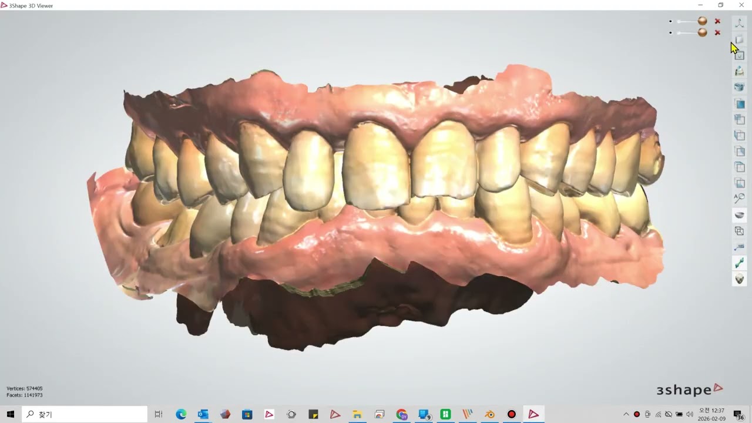The width and height of the screenshot is (752, 423).
Task: Select the green measurement tool icon
Action: point(739,263)
